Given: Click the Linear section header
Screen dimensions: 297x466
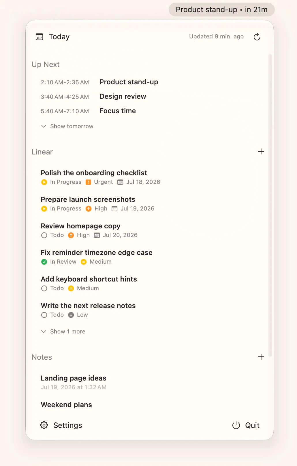Looking at the screenshot, I should pyautogui.click(x=42, y=152).
